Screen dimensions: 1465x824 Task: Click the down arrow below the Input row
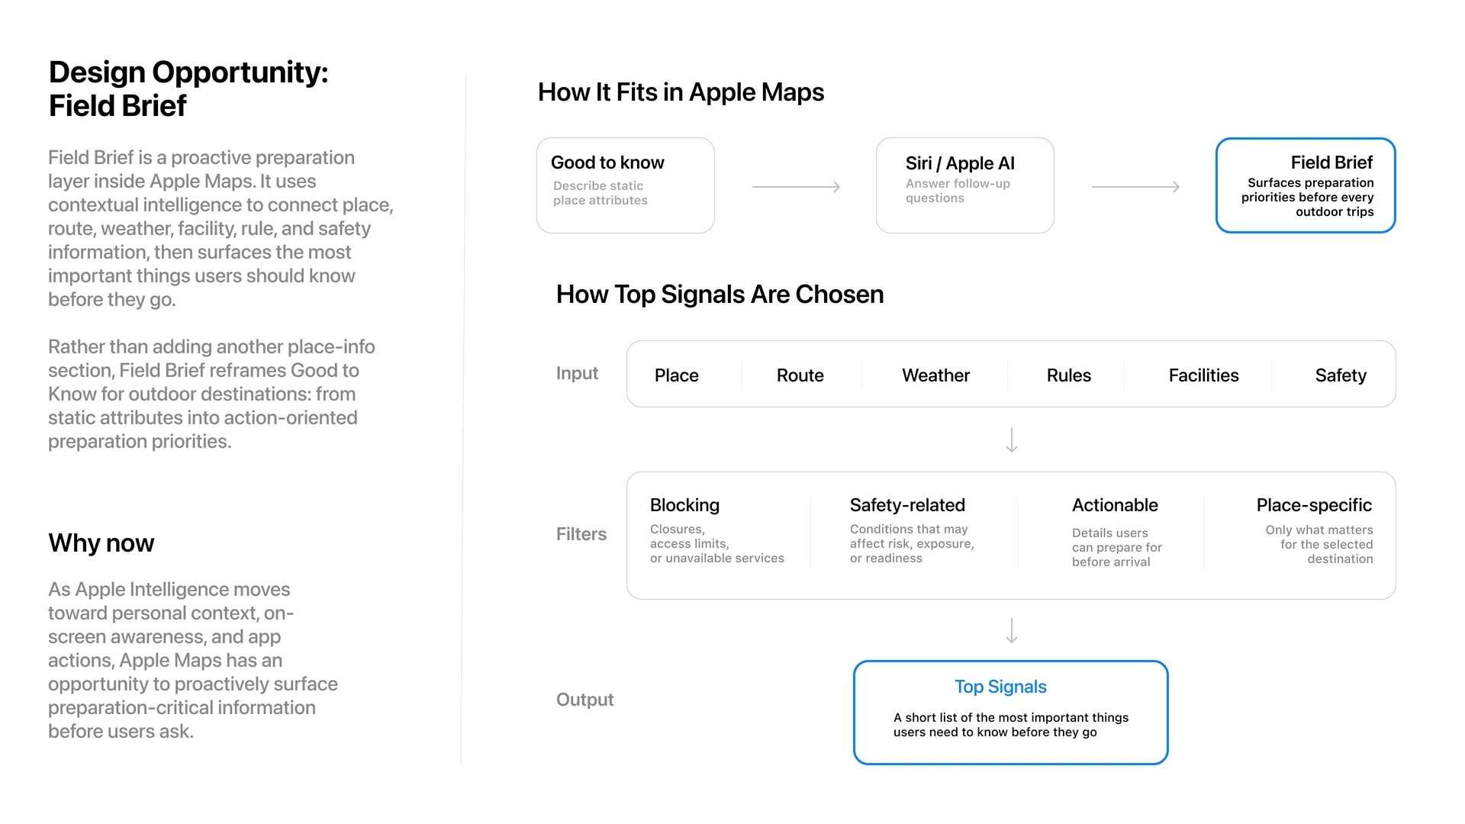click(x=1012, y=440)
